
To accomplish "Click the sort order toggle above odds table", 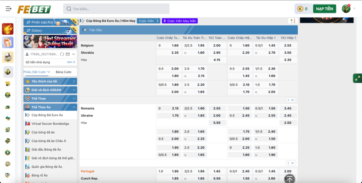I will coord(292,21).
